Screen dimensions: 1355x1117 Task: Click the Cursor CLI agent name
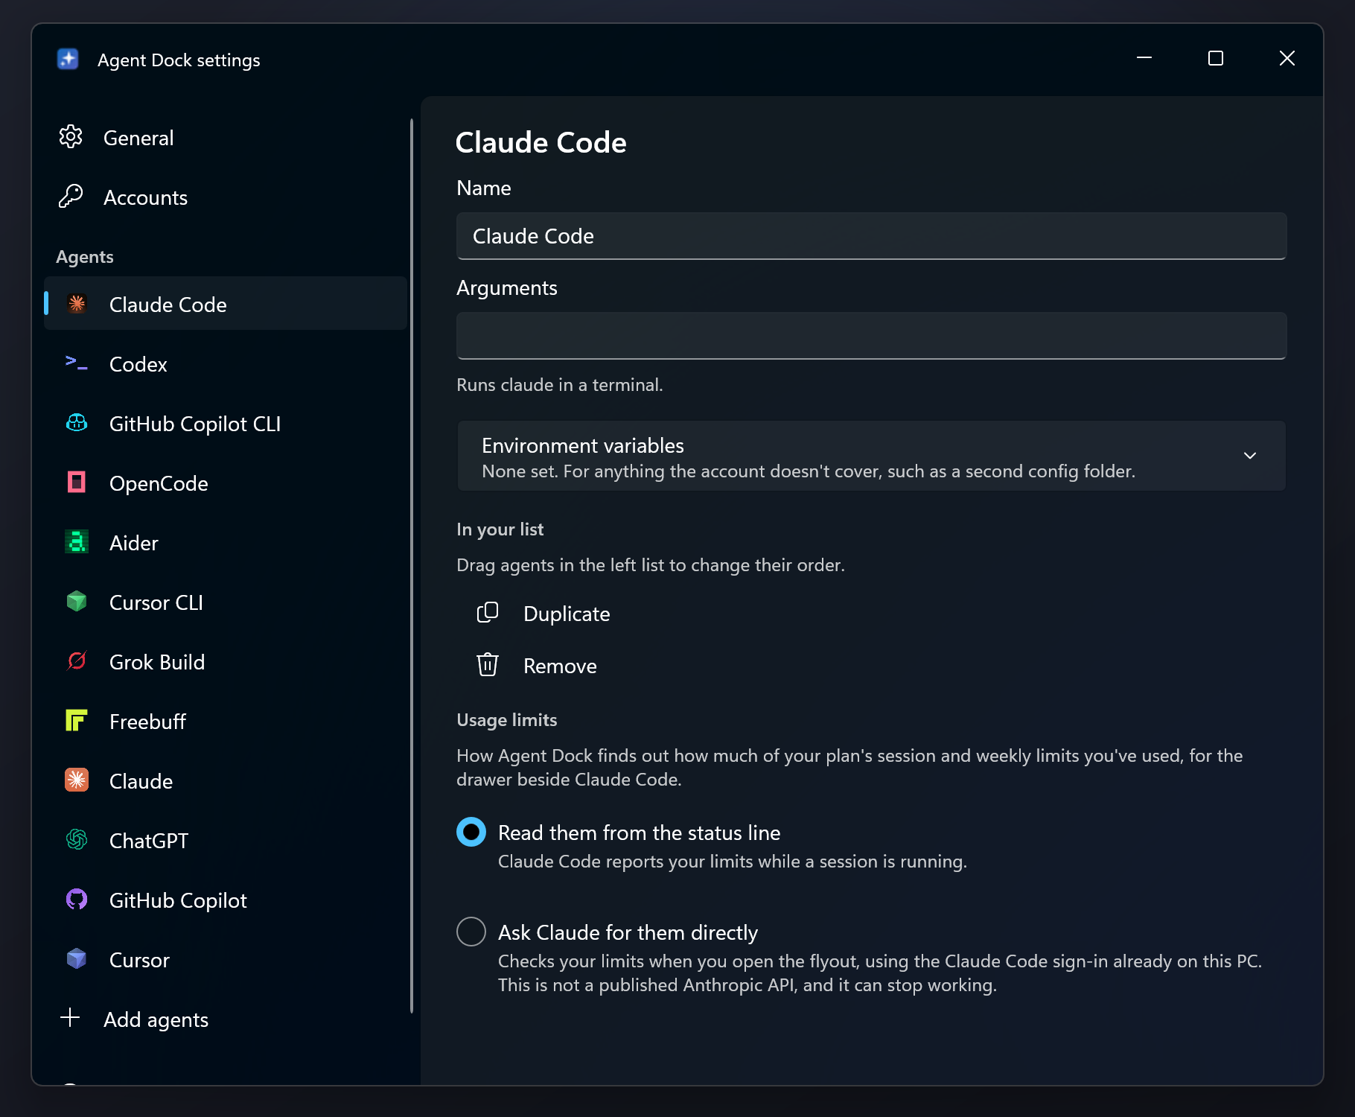[156, 602]
